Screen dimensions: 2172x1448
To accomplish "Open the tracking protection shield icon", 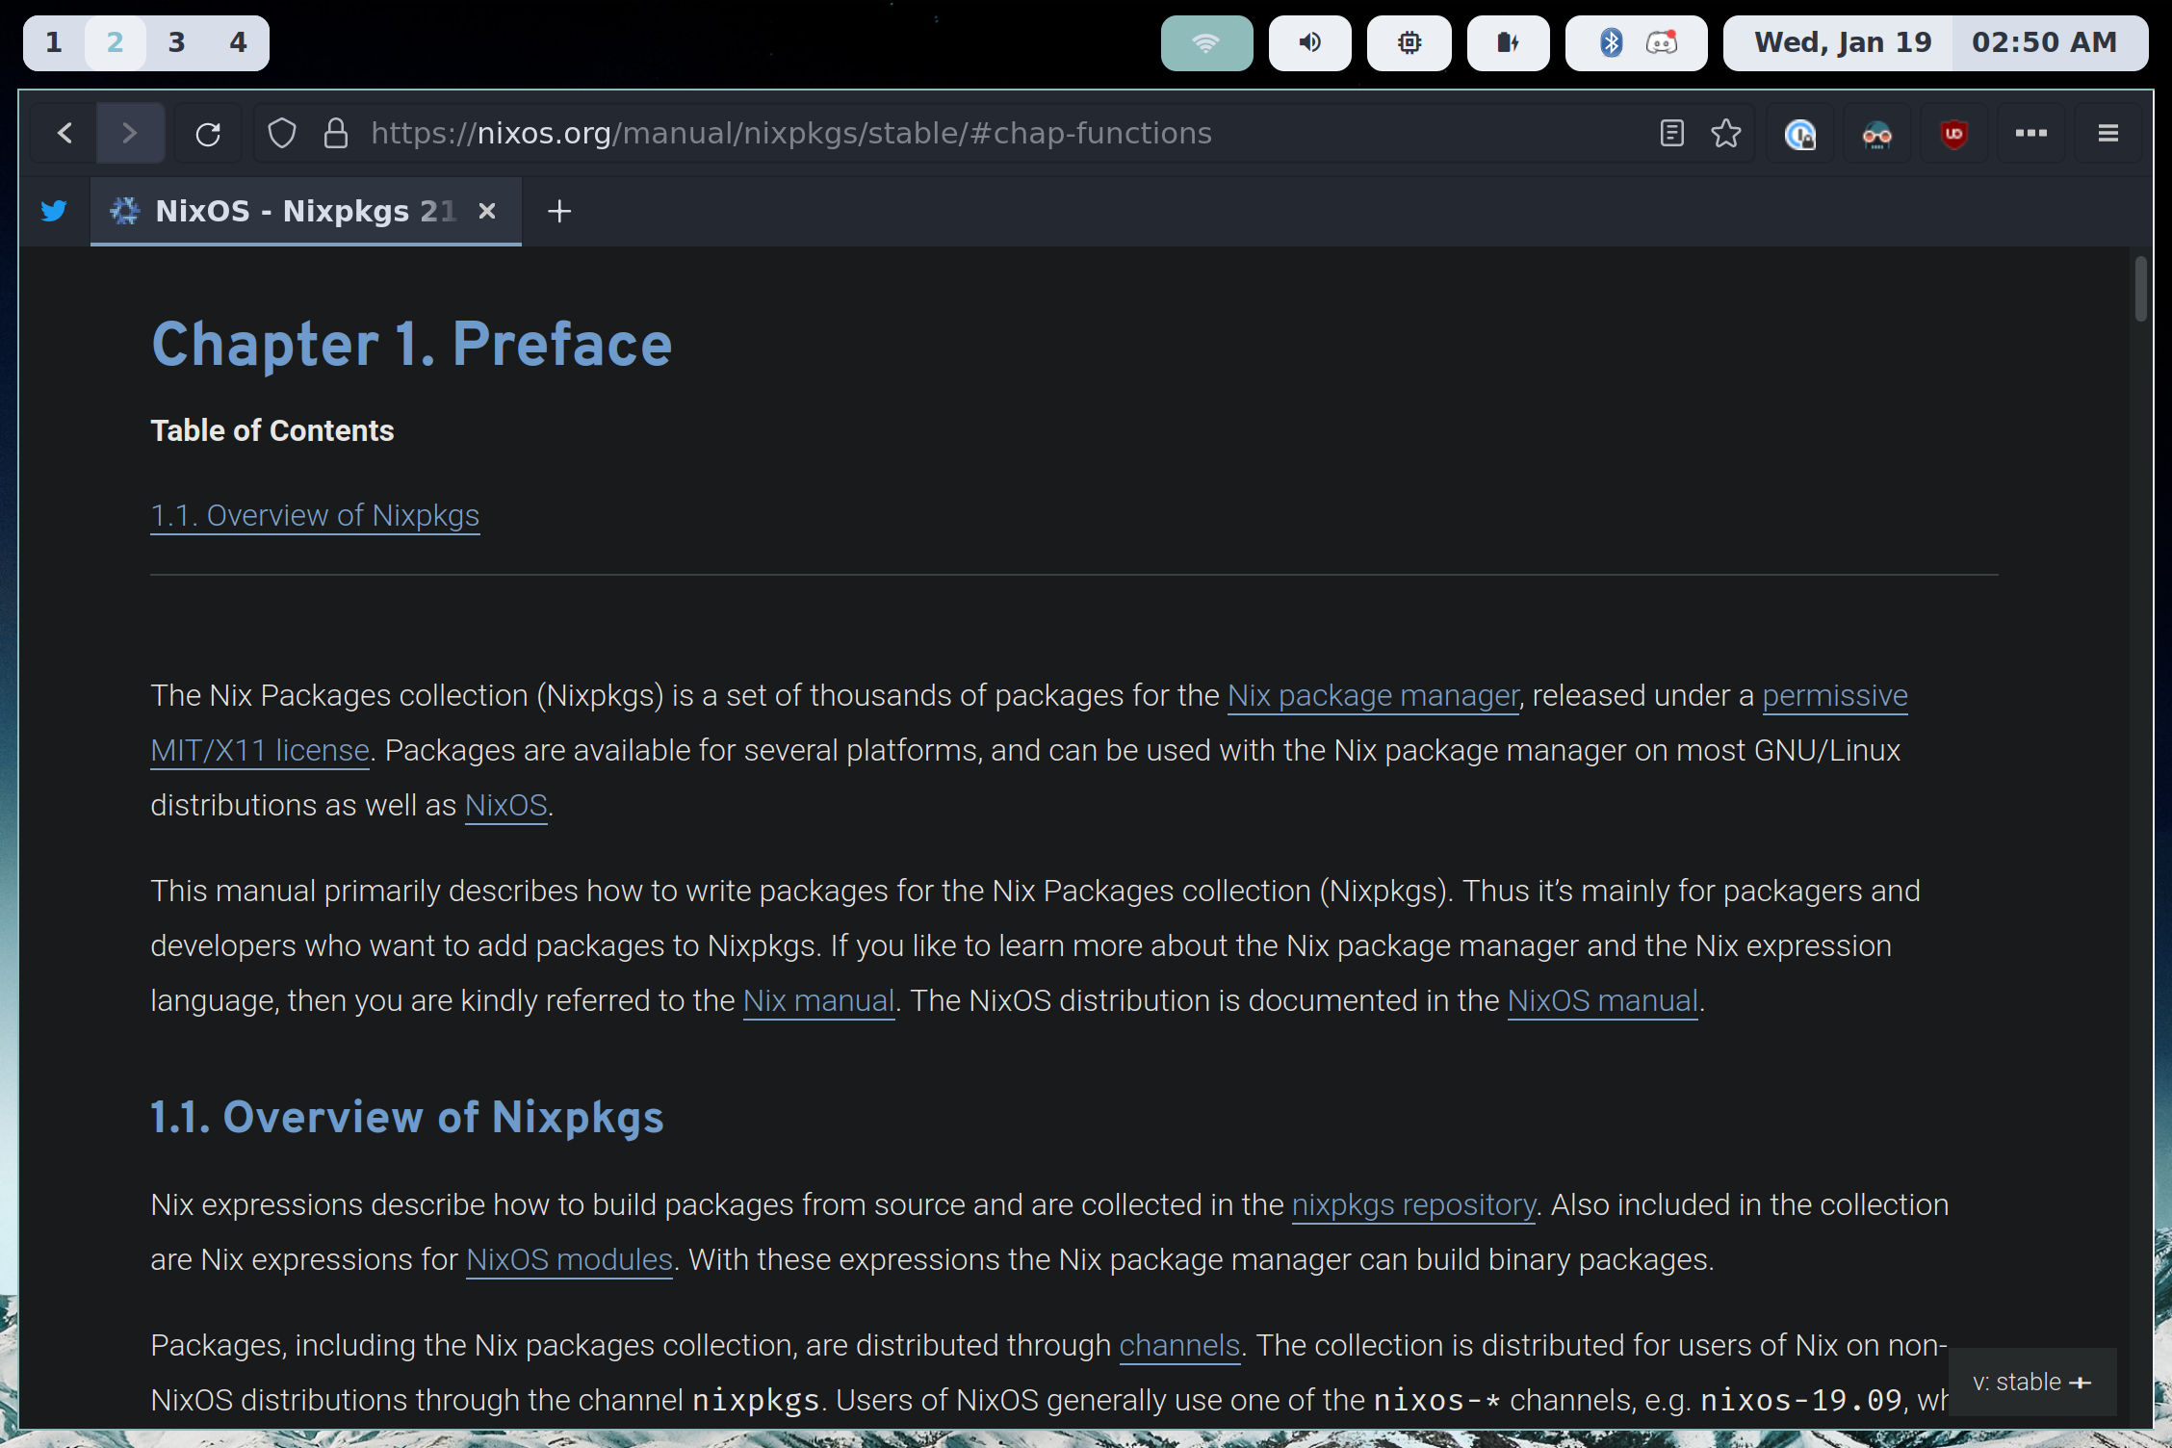I will (x=281, y=133).
